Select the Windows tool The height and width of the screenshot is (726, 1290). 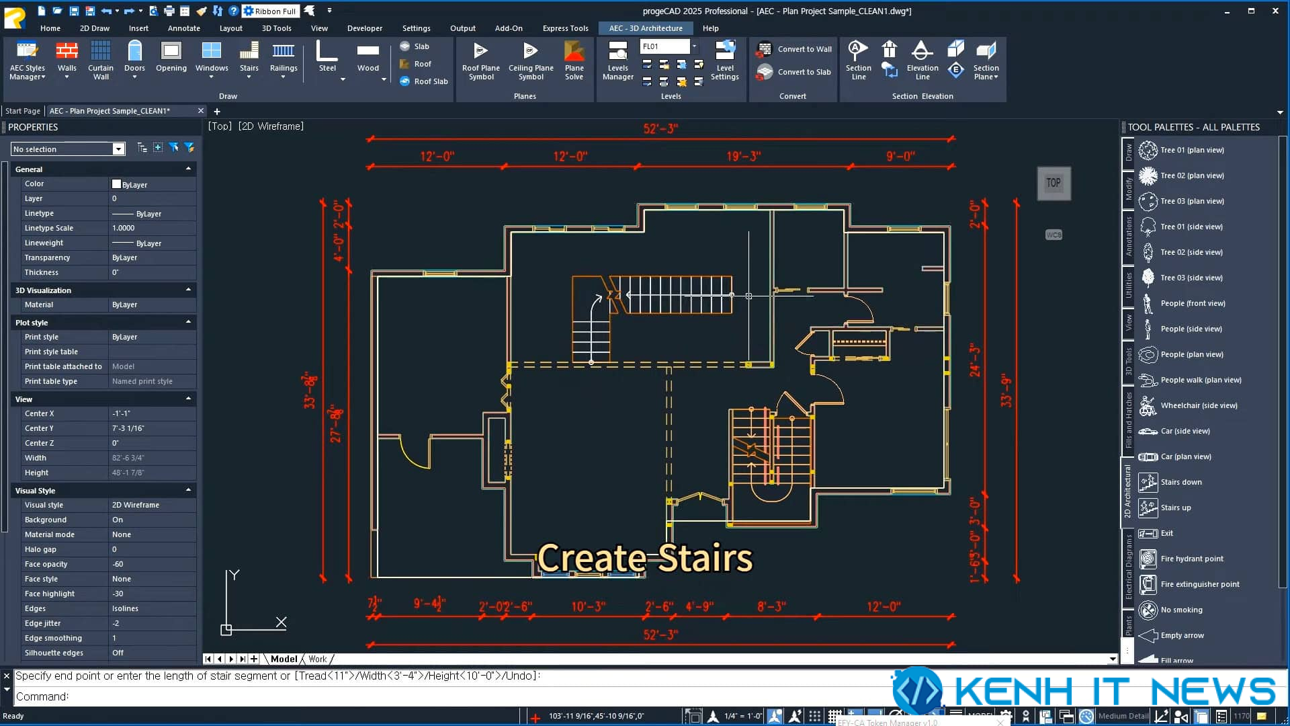(x=212, y=61)
